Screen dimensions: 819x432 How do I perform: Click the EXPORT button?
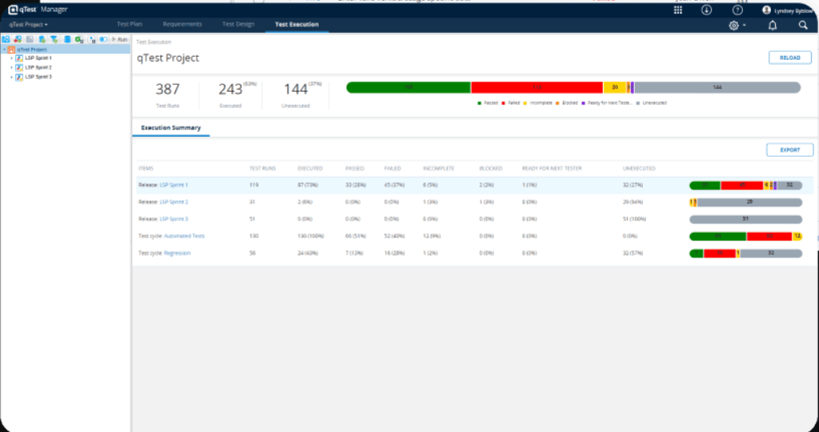tap(789, 150)
